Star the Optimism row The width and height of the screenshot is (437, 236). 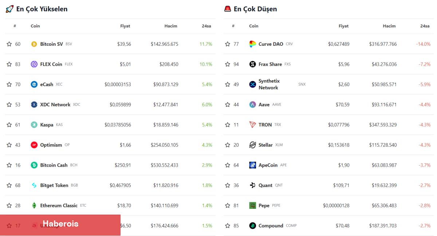(x=9, y=145)
